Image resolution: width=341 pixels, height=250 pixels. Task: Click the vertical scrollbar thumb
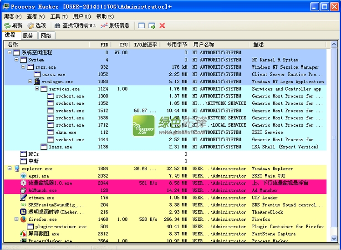[334, 138]
